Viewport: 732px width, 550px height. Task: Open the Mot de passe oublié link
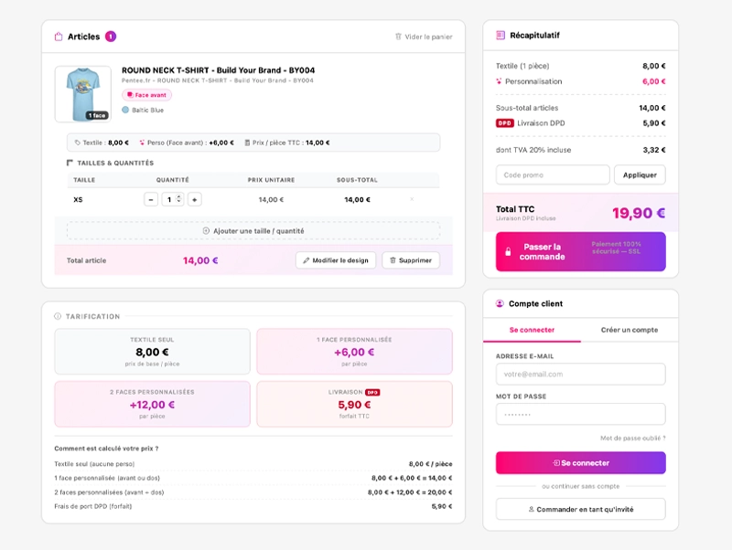pyautogui.click(x=633, y=439)
